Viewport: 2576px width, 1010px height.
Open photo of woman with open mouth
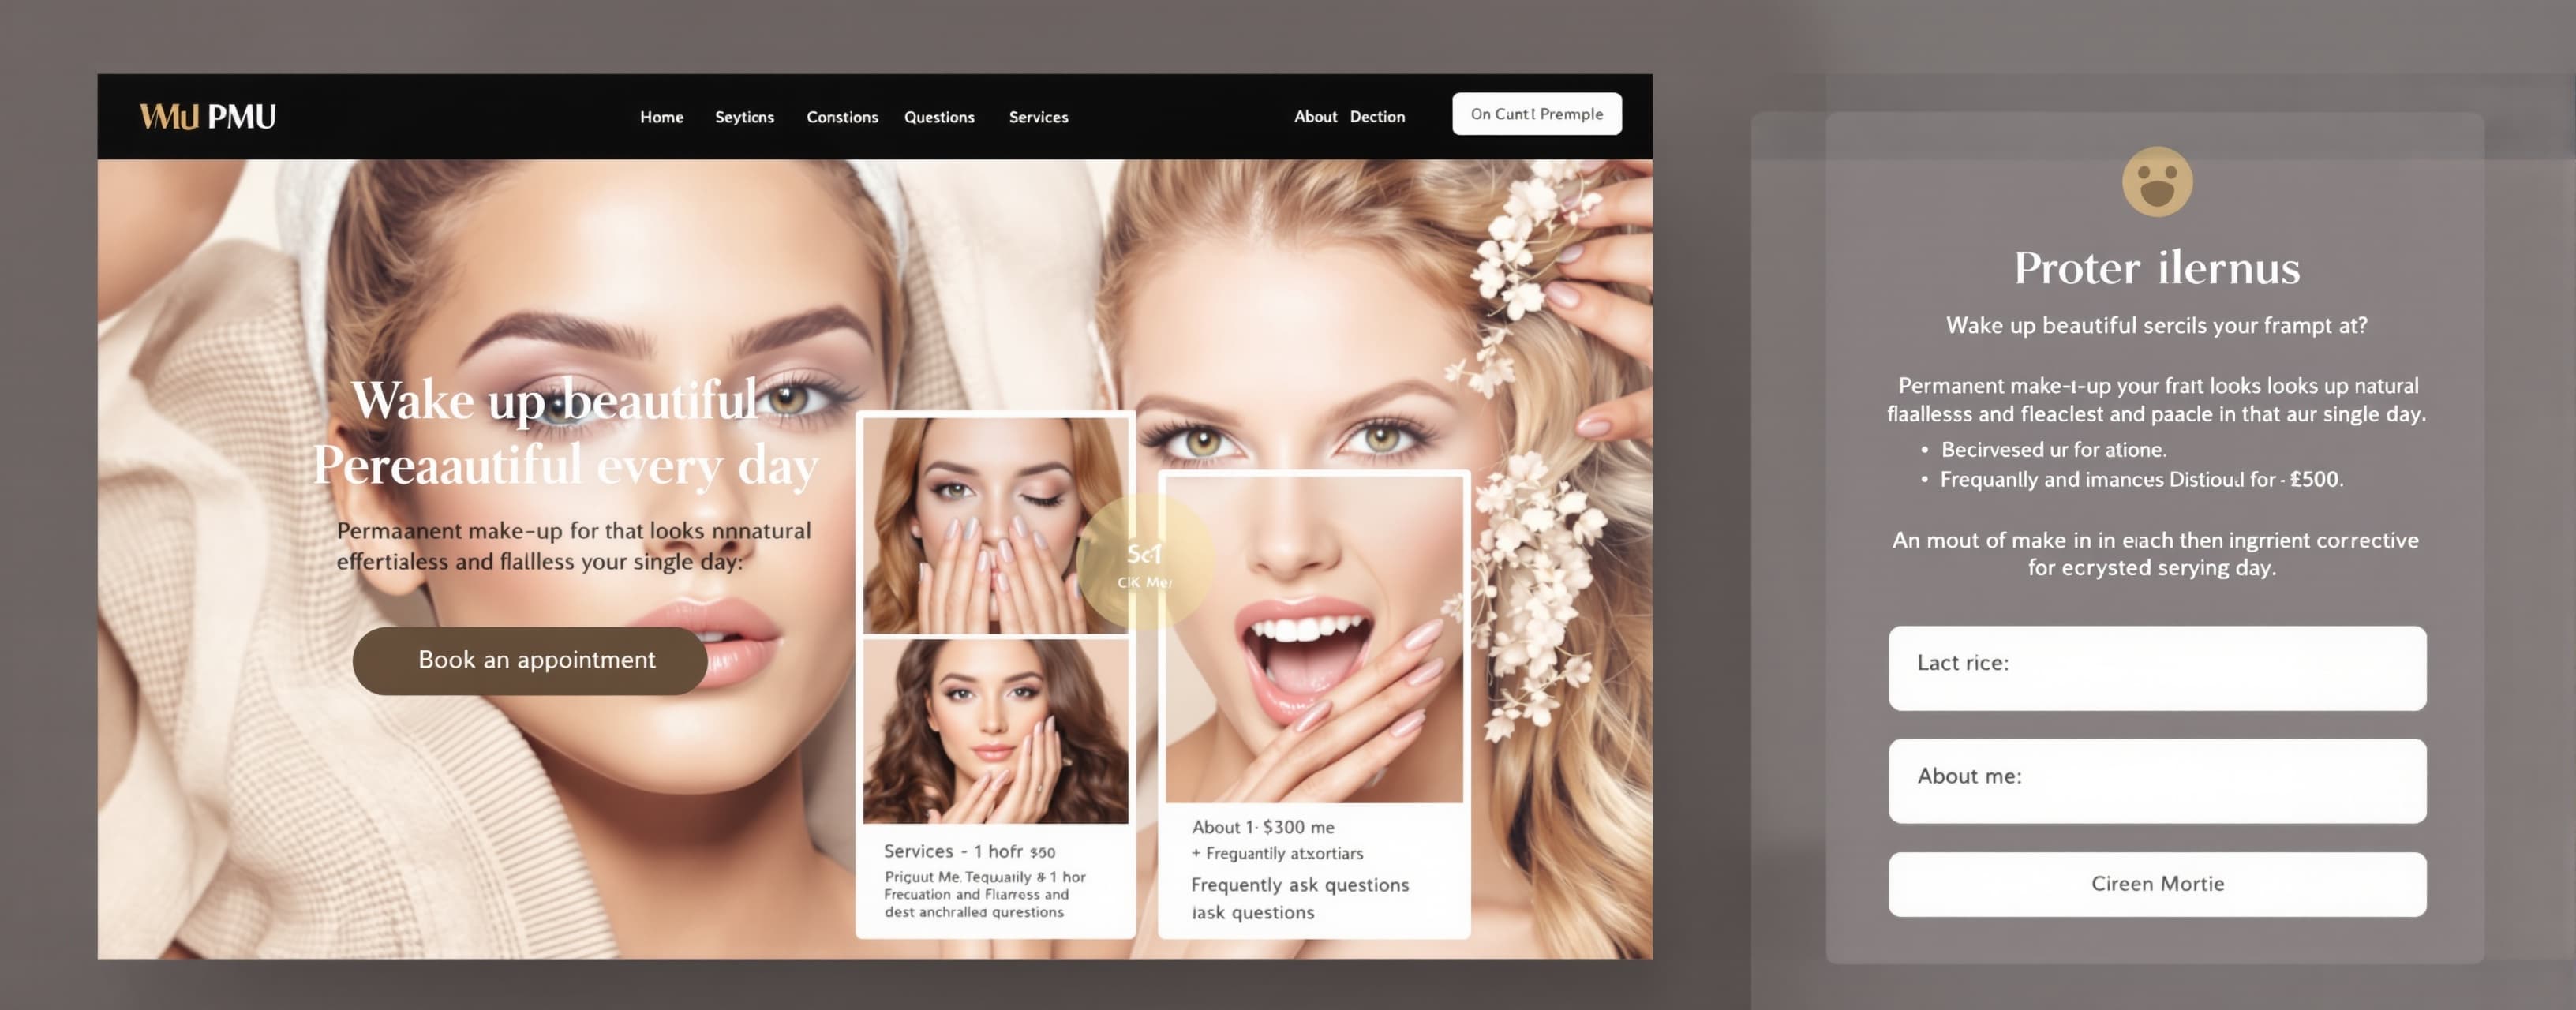(x=1314, y=639)
